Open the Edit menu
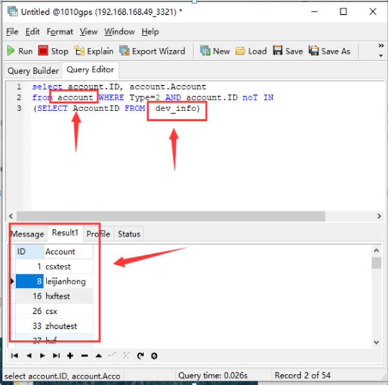 [x=32, y=32]
